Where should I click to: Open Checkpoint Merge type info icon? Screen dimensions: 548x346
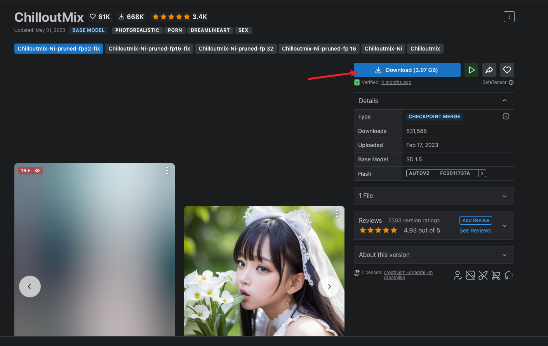[506, 116]
